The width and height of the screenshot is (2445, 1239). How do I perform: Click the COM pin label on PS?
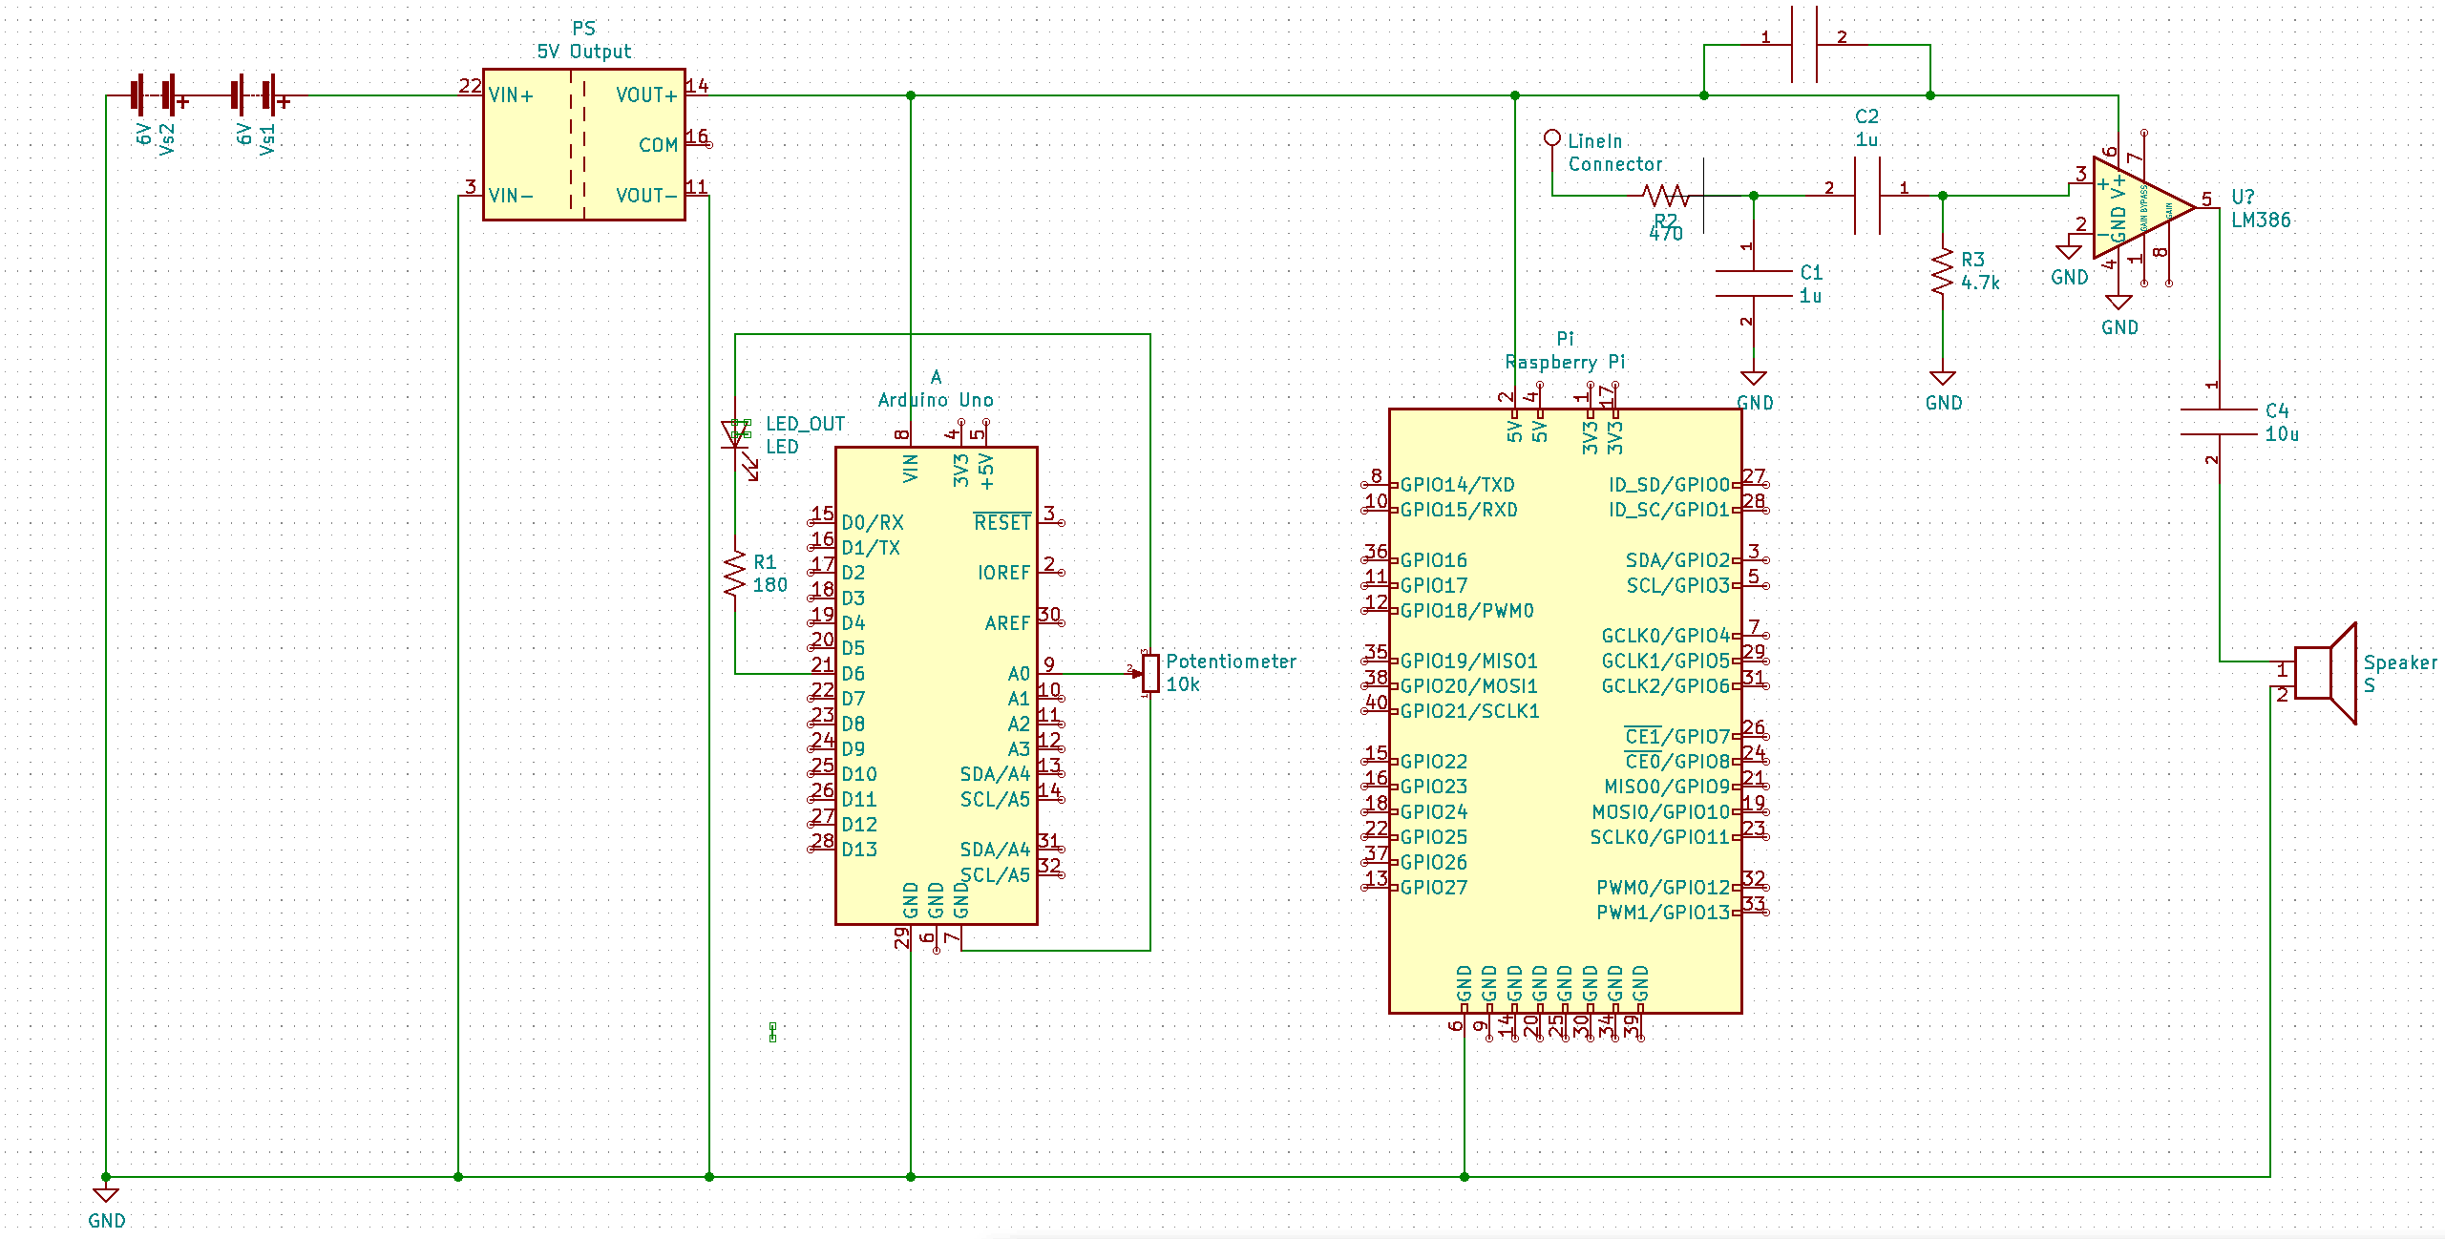[658, 145]
